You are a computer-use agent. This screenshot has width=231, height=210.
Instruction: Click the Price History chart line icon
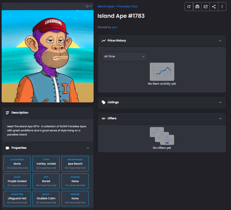[x=103, y=41]
